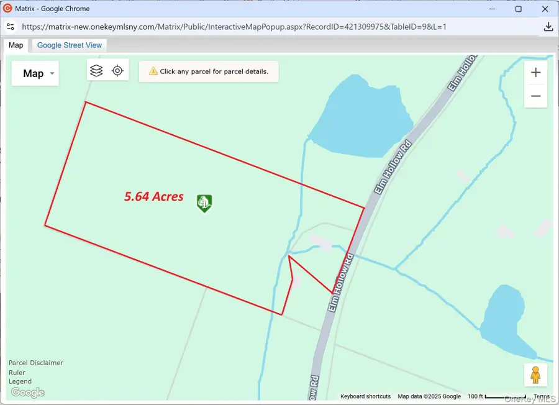
Task: Open the site information icon in address bar
Action: click(10, 27)
